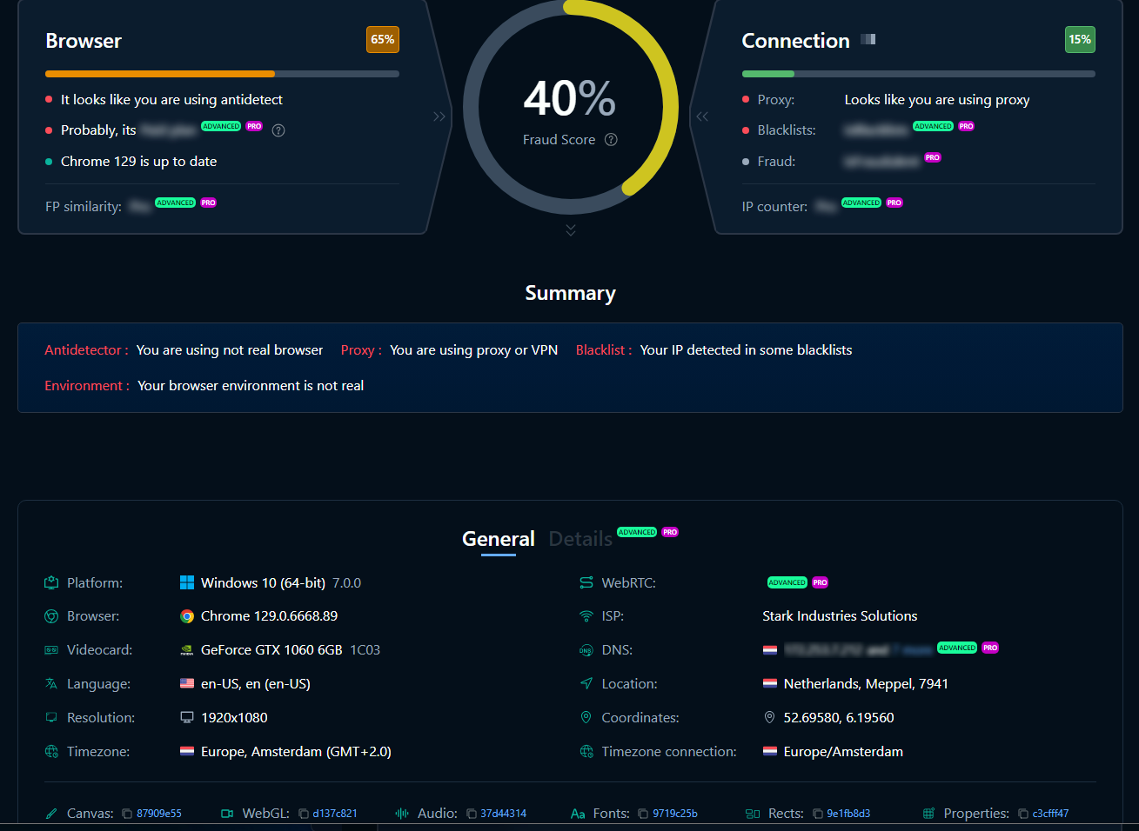Click the map pin beside coordinates value
Image resolution: width=1139 pixels, height=831 pixels.
(770, 718)
